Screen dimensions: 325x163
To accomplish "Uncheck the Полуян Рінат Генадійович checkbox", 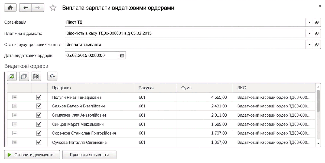I will pos(39,97).
